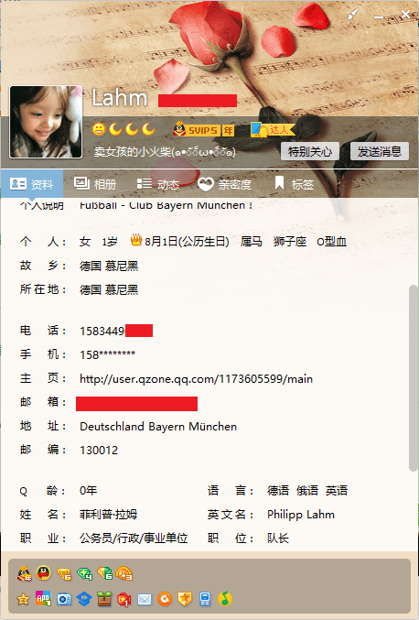Click the 特别关心 button
The height and width of the screenshot is (620, 419).
[310, 151]
